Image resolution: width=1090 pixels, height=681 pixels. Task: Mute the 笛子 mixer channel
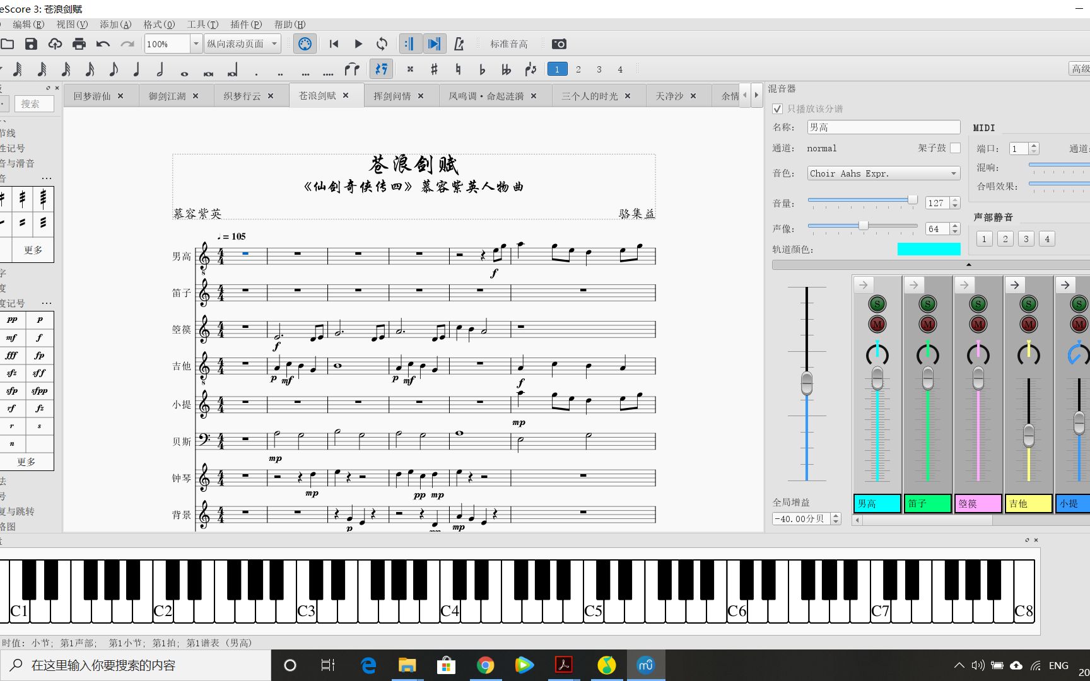click(x=927, y=324)
